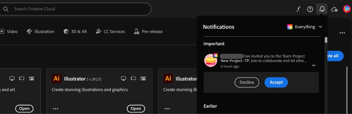Click the Update all button behind the panel
352x114 pixels.
point(335,56)
